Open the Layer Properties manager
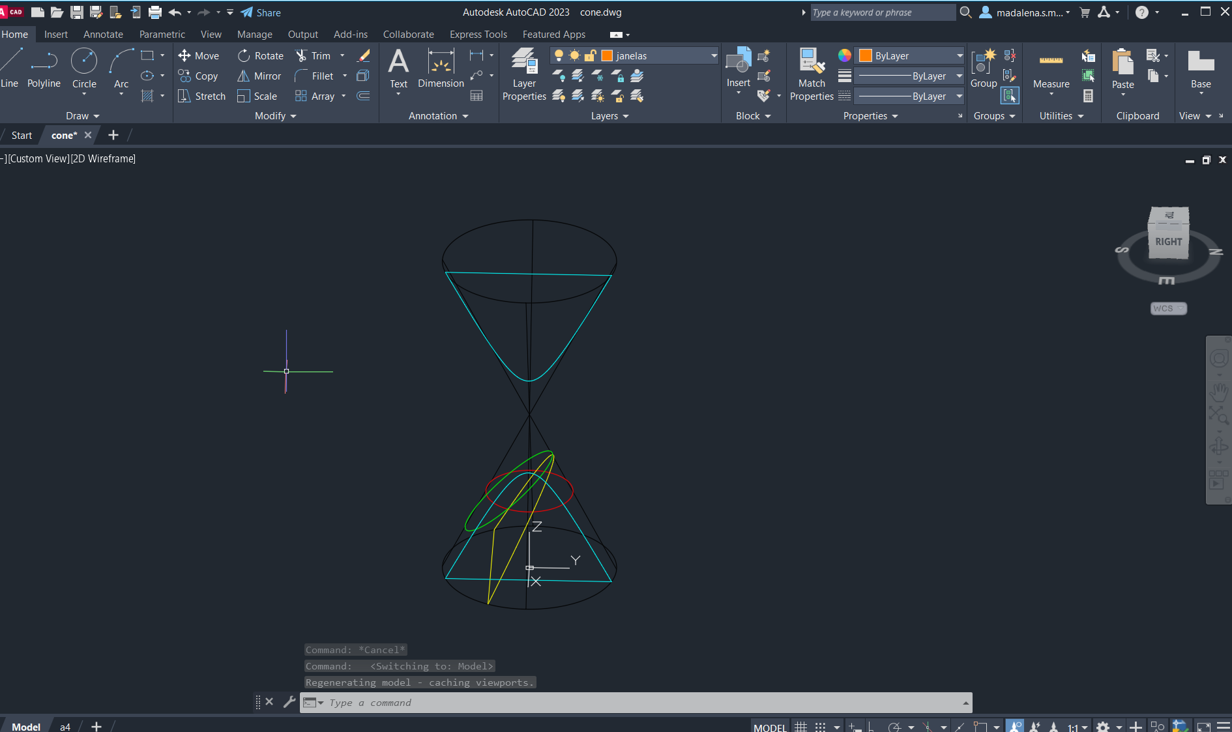 point(524,74)
